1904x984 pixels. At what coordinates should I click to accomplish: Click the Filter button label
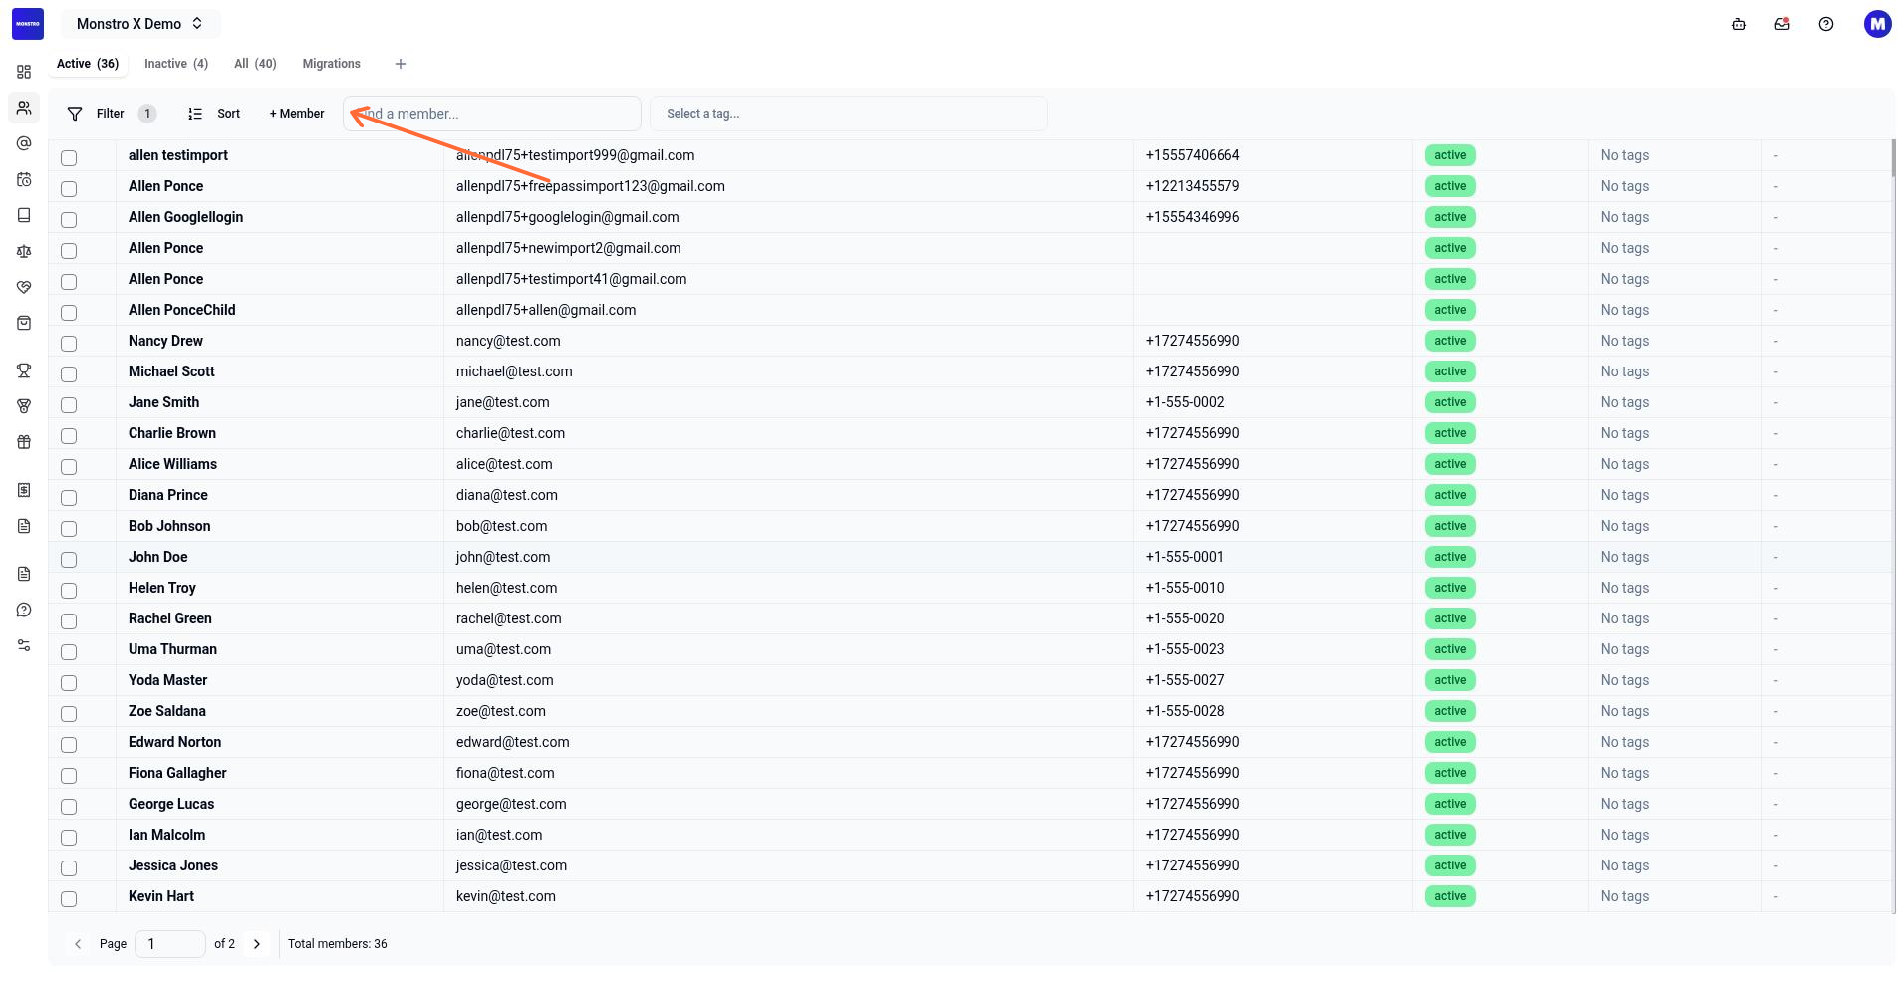click(x=111, y=114)
